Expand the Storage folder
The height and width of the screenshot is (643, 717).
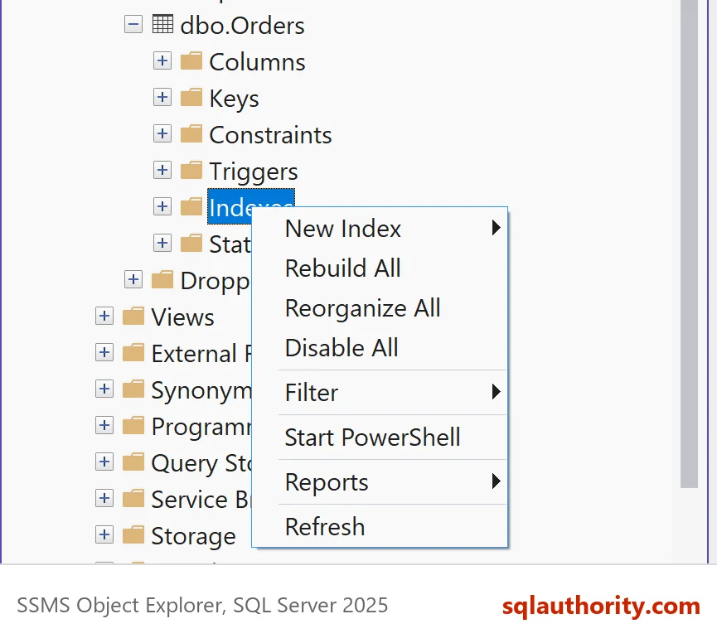104,535
